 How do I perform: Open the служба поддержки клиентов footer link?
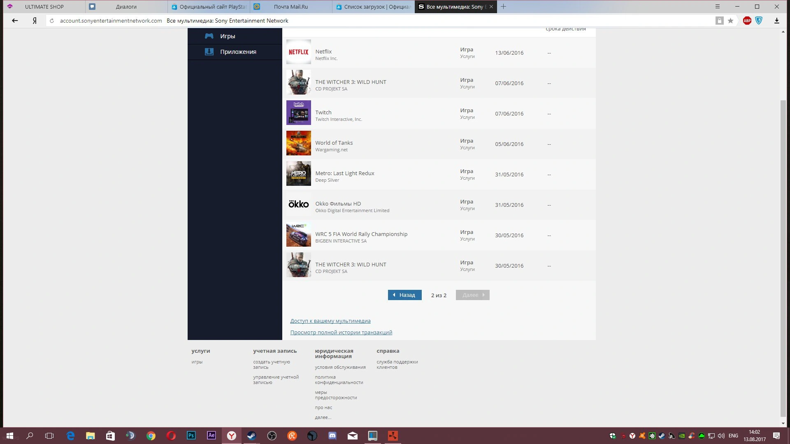(397, 365)
